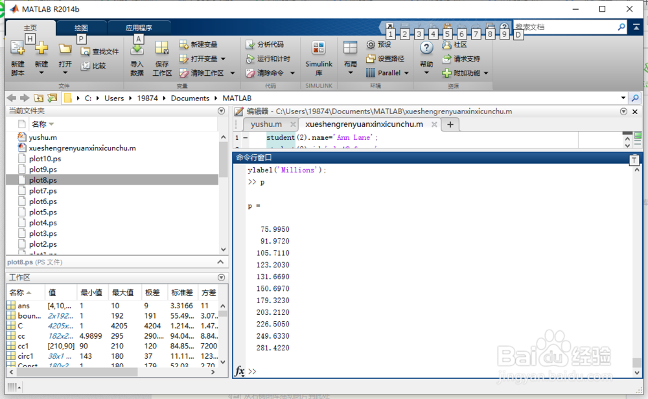Open the Add-Ons dropdown arrow
Image resolution: width=648 pixels, height=399 pixels.
[486, 73]
